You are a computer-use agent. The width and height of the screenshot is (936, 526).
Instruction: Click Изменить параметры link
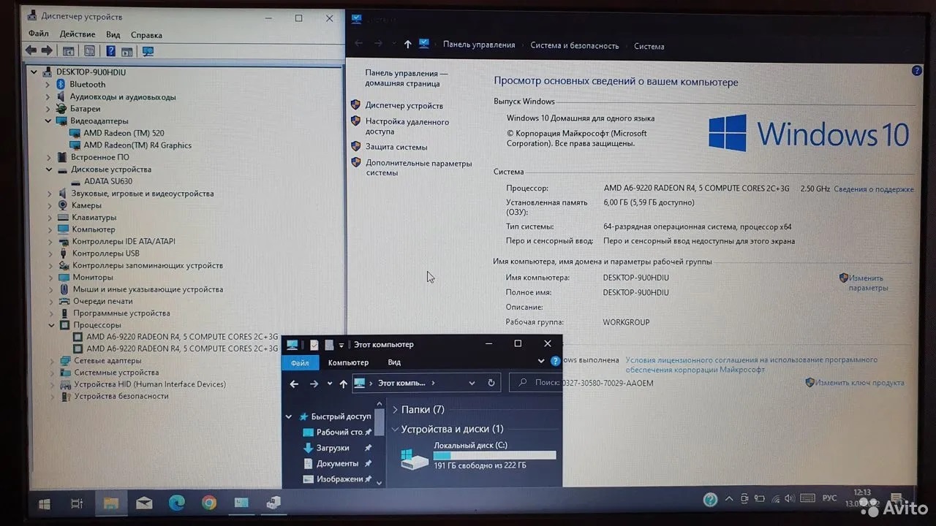(867, 283)
